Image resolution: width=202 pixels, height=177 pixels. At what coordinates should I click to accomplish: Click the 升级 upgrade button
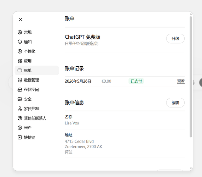[175, 39]
